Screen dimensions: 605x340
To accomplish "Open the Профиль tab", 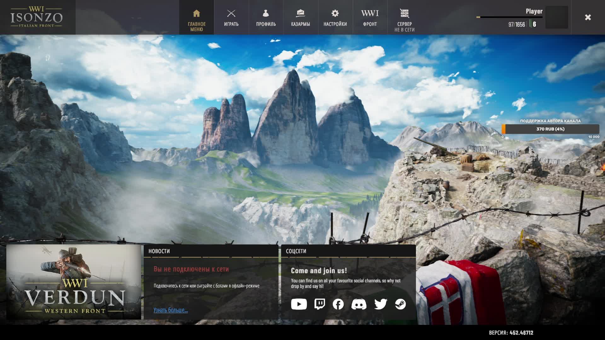I will pyautogui.click(x=266, y=17).
